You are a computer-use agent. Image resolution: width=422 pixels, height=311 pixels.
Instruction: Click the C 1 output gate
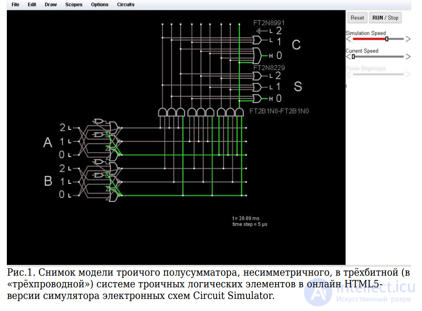[257, 40]
